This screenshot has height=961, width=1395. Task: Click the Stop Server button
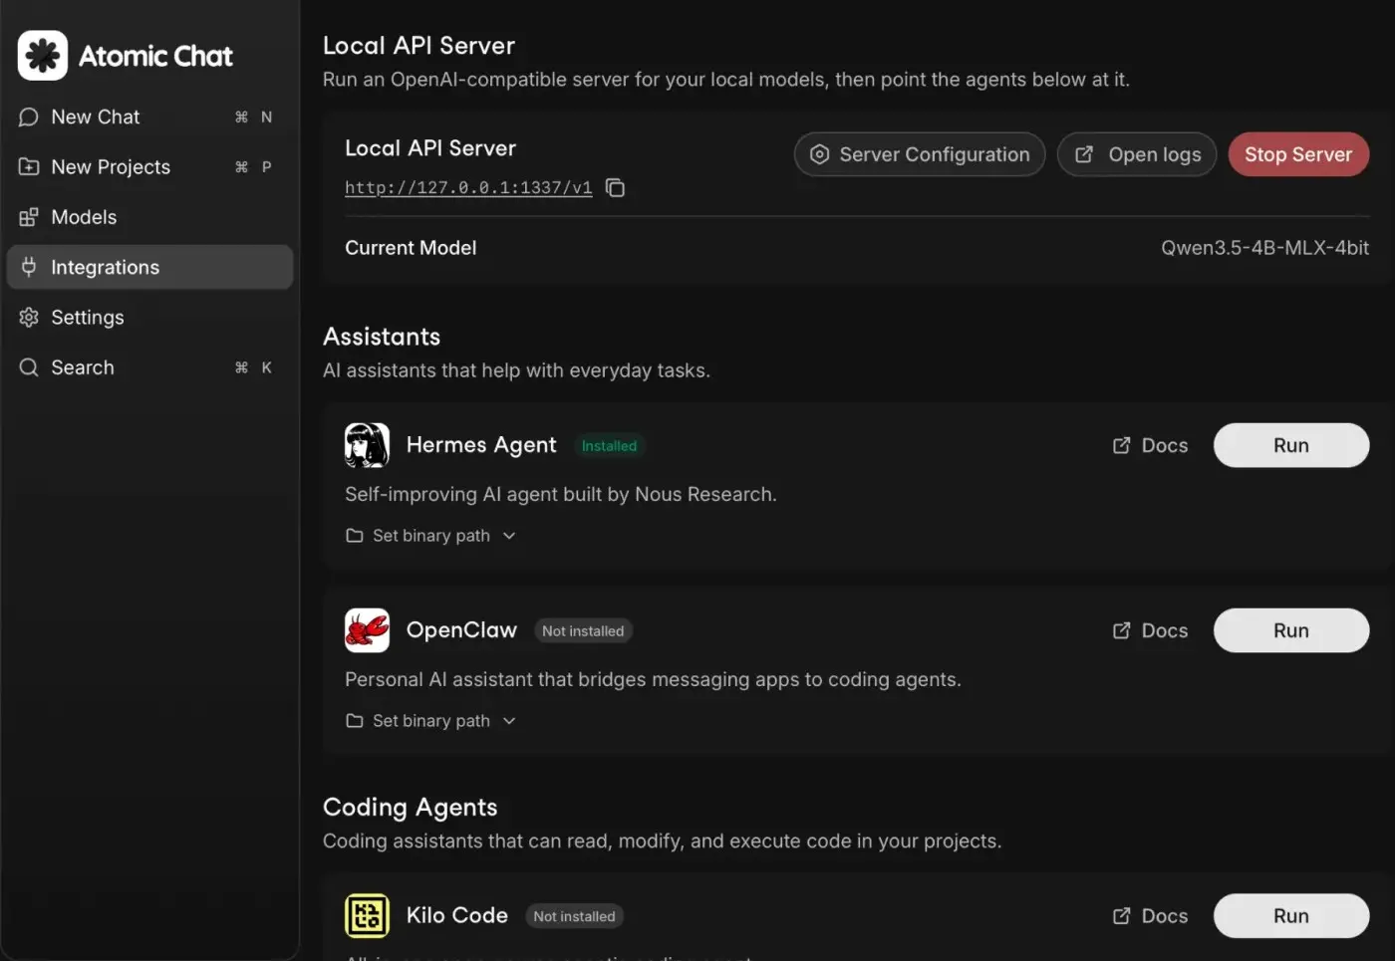[1298, 154]
